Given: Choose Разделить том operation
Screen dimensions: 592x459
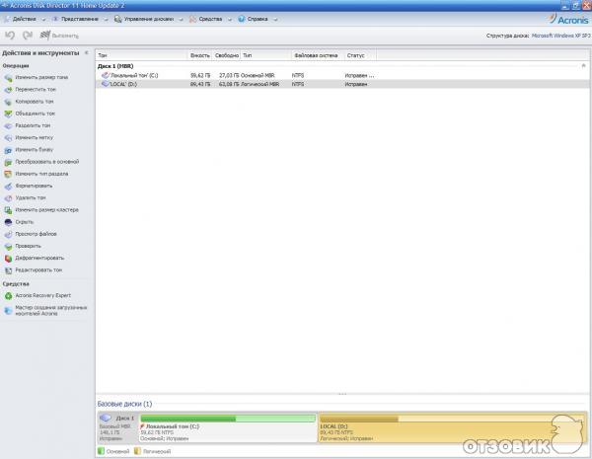Looking at the screenshot, I should pos(28,125).
